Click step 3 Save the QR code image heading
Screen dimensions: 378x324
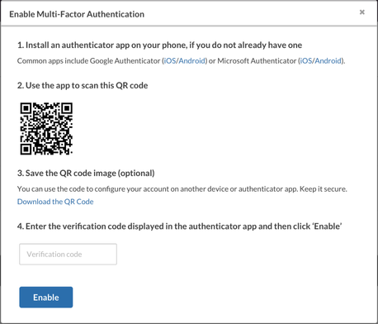pyautogui.click(x=86, y=174)
